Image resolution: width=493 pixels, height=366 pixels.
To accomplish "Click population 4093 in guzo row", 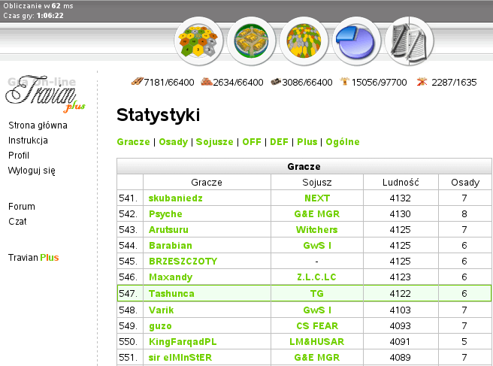I will [x=401, y=326].
